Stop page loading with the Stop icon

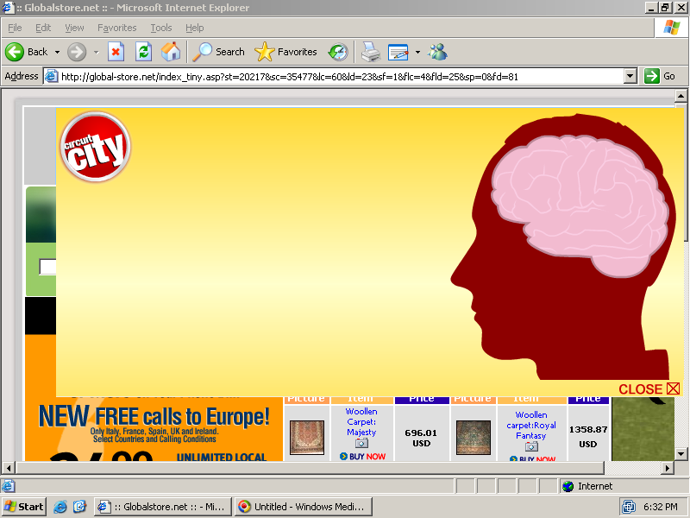click(x=116, y=52)
